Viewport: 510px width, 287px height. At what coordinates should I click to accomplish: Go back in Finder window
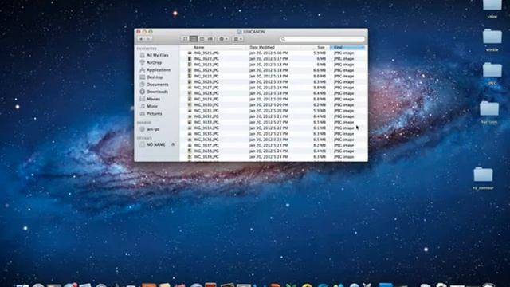click(141, 39)
